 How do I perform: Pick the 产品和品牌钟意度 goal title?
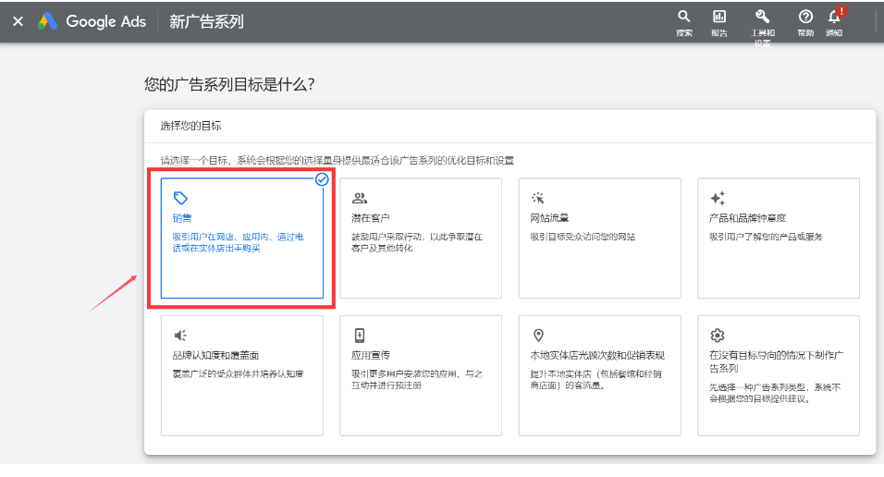(x=747, y=218)
